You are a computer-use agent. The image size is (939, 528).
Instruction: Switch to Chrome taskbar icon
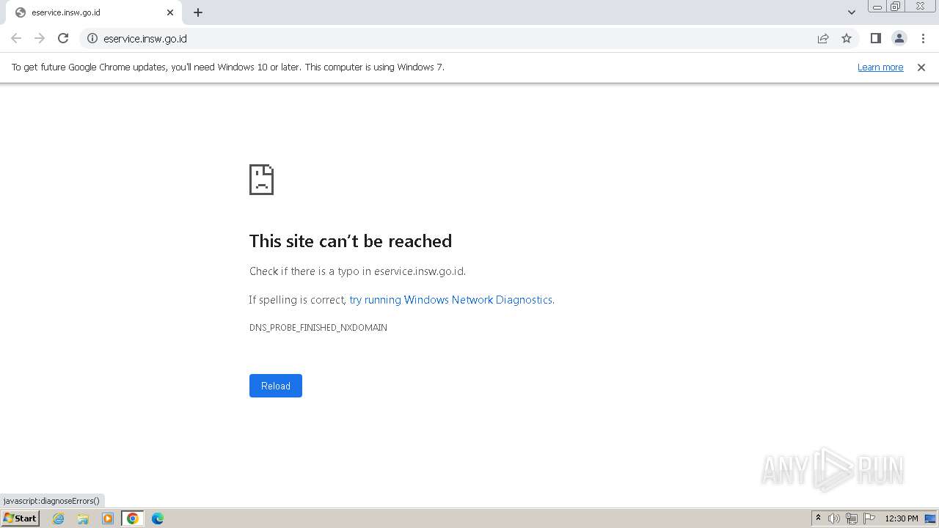133,518
